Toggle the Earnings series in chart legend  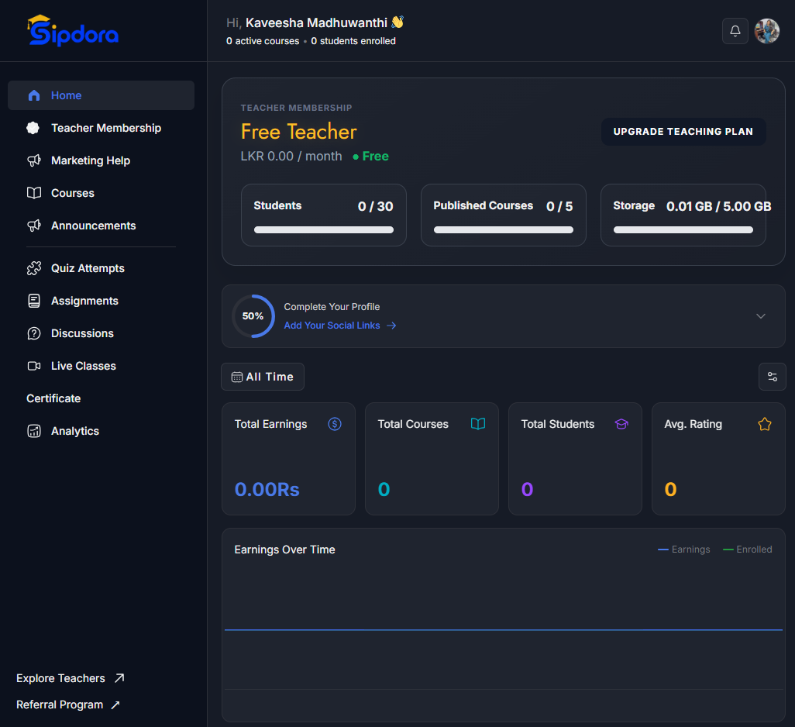[683, 550]
